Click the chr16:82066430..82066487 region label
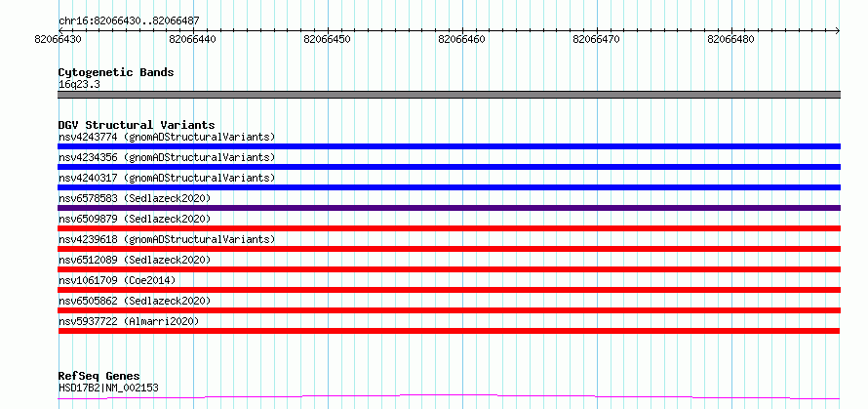This screenshot has width=868, height=409. [129, 21]
